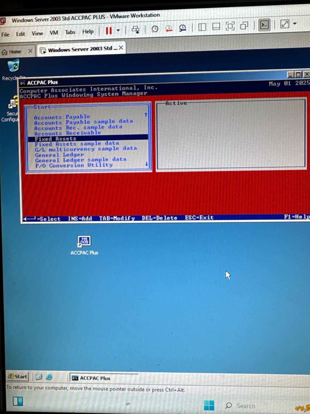Click the stretch guest display icon
The image size is (310, 414).
click(x=285, y=24)
